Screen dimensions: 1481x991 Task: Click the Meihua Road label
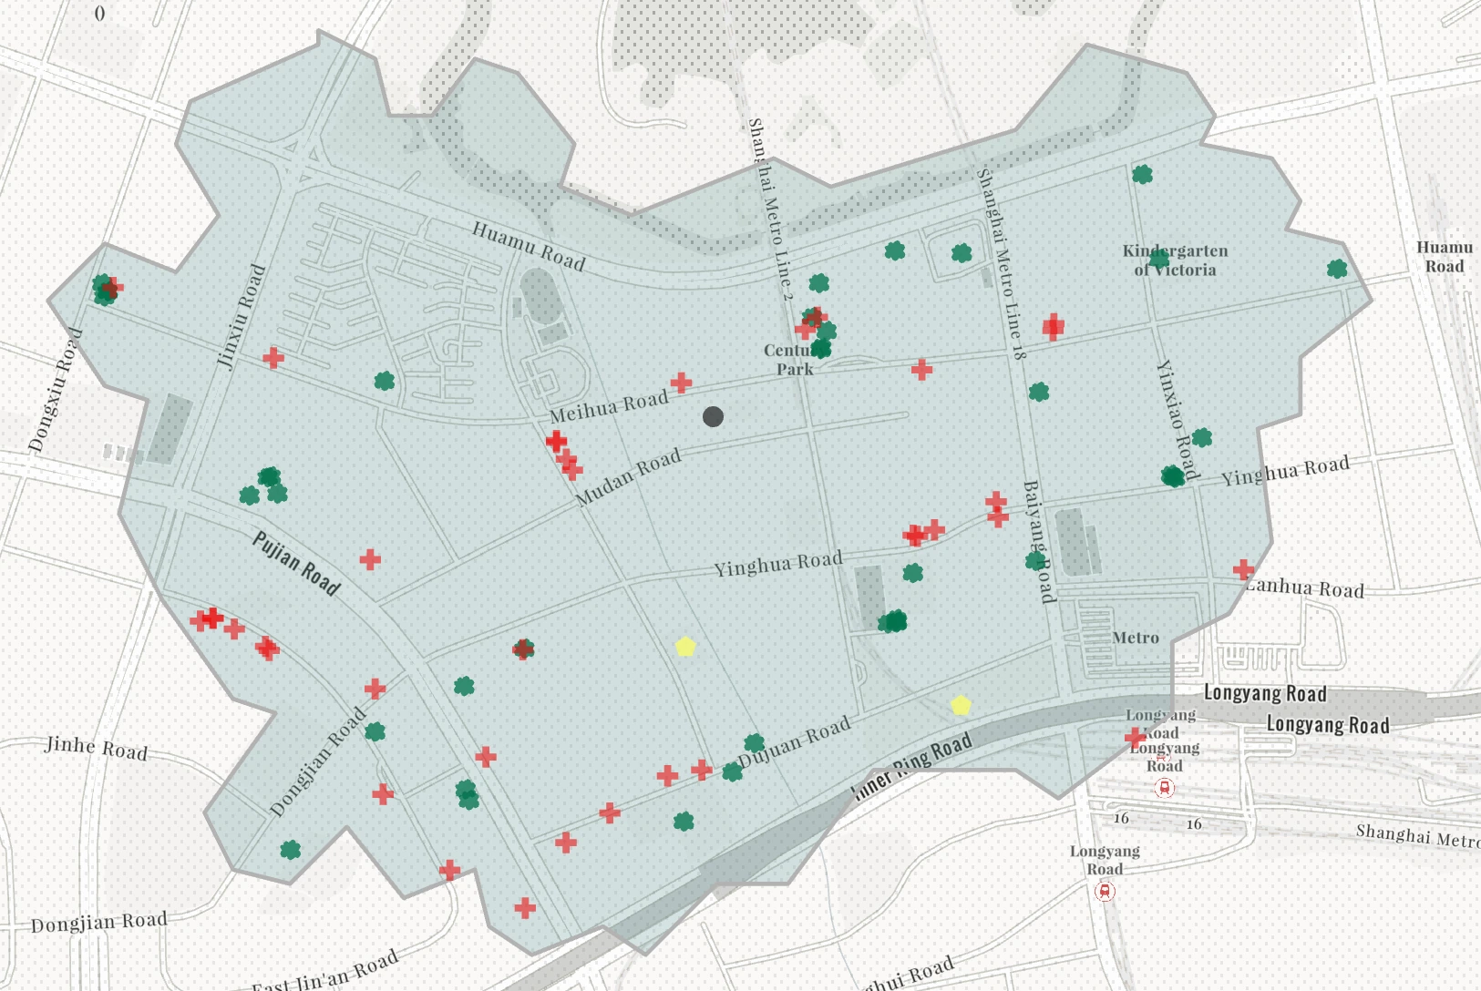tap(609, 406)
